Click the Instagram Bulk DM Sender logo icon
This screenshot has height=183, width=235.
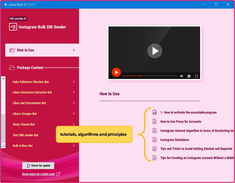(13, 27)
